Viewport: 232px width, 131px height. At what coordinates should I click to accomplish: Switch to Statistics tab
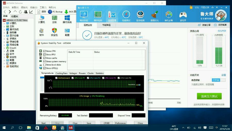tap(100, 73)
